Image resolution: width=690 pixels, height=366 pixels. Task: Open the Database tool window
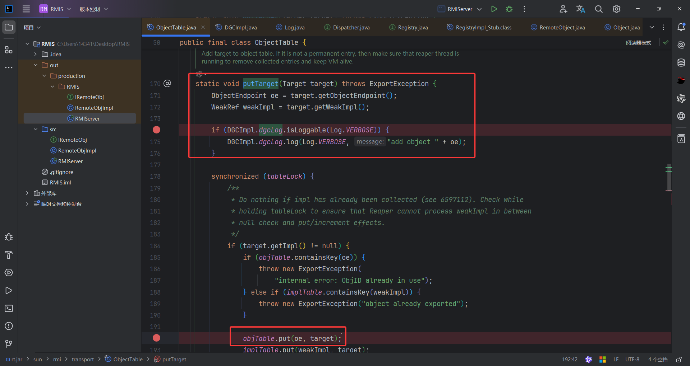681,63
